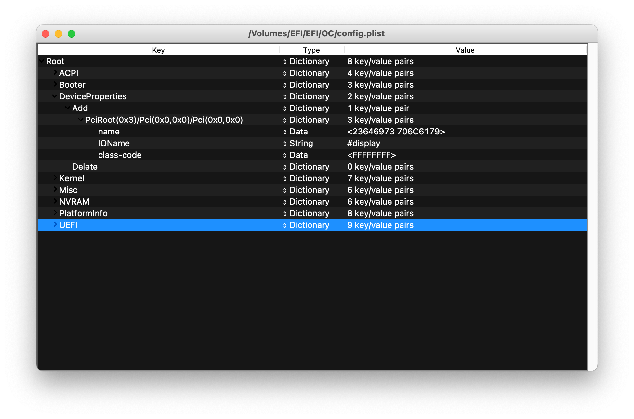The width and height of the screenshot is (634, 419).
Task: Change type dropdown of class-code row
Action: click(x=284, y=155)
